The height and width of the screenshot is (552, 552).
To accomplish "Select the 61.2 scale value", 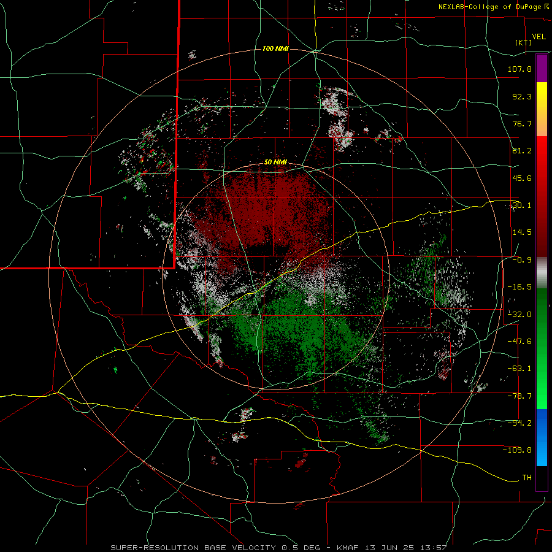I will click(522, 151).
